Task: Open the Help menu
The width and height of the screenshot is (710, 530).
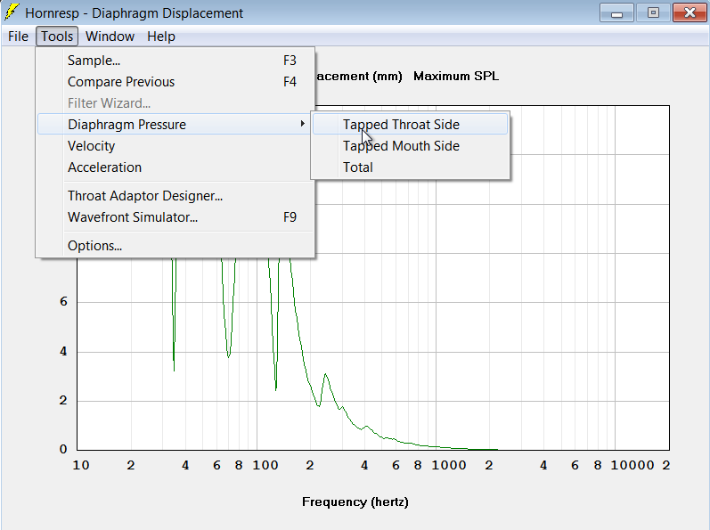Action: [161, 37]
